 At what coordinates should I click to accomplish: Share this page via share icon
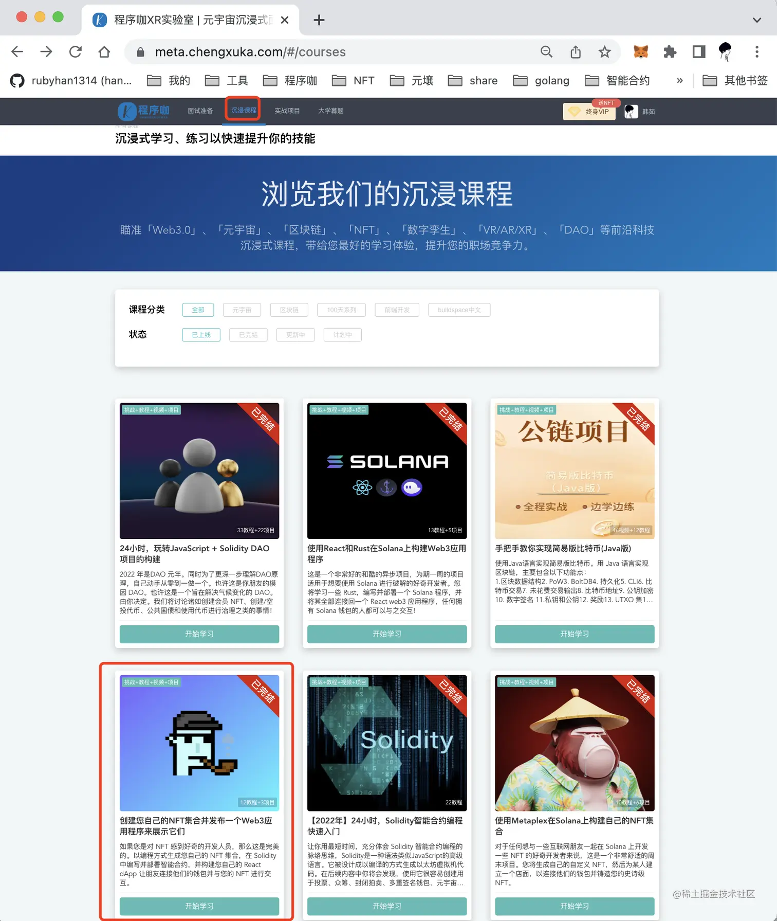coord(576,51)
